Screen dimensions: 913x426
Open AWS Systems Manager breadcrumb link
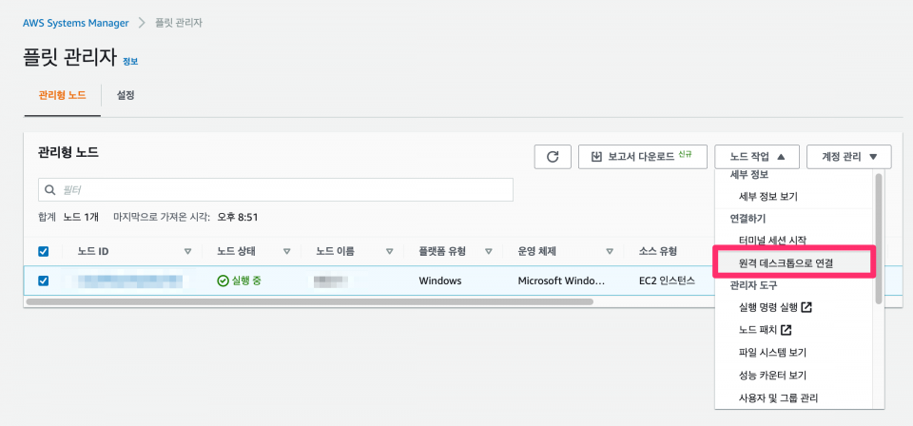[x=76, y=23]
